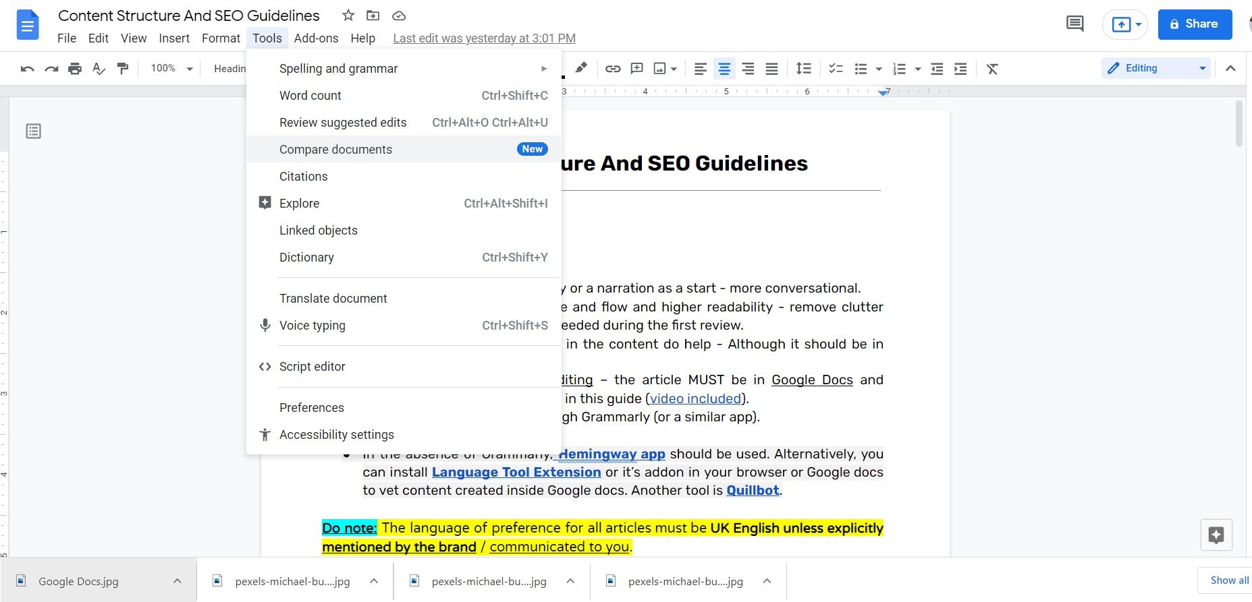Add a comment via toolbar icon

[636, 69]
